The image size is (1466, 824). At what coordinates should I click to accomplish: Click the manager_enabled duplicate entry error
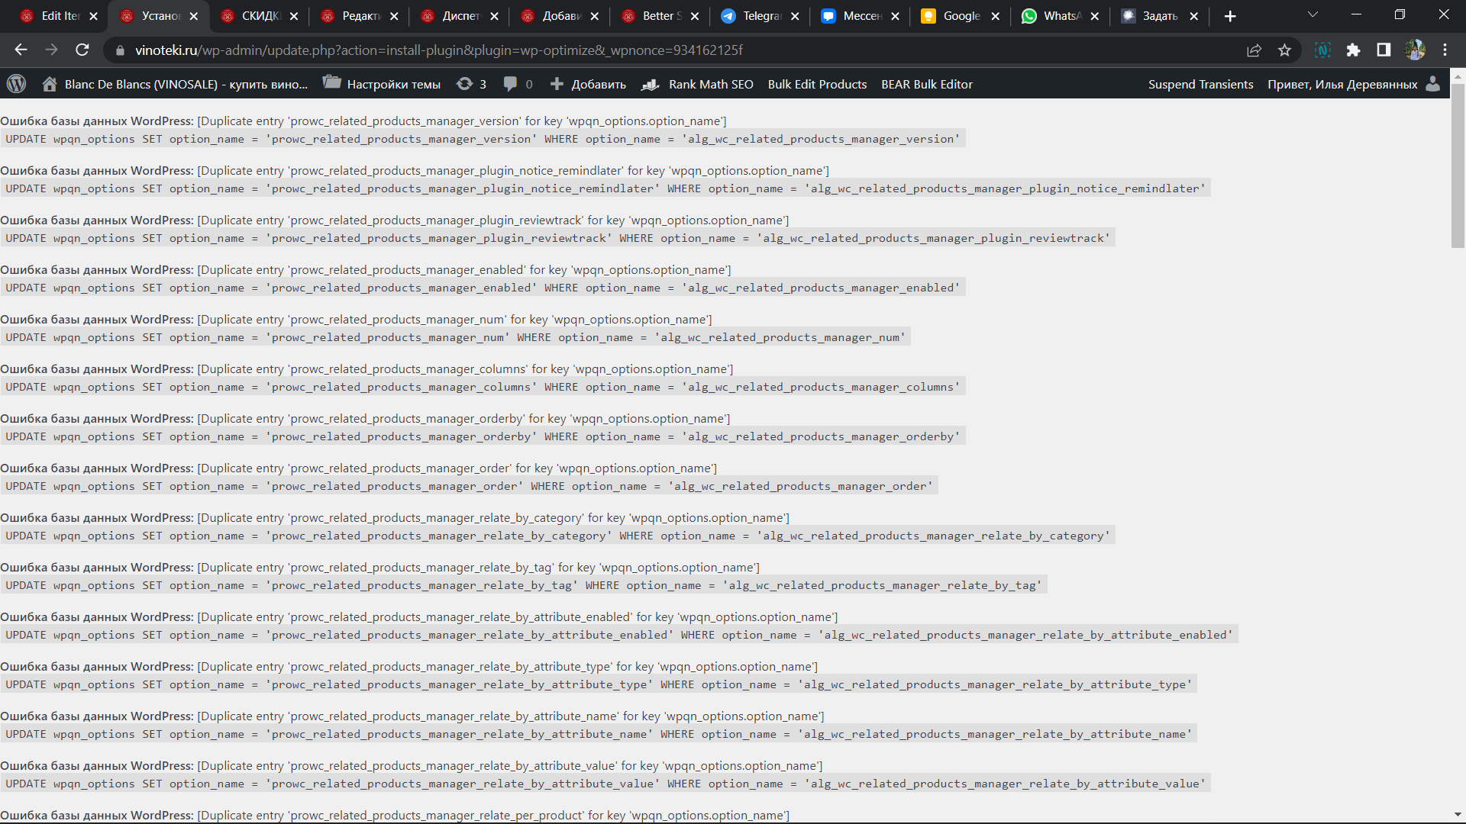366,270
